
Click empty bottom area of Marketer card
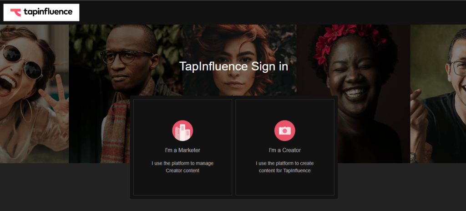(182, 185)
